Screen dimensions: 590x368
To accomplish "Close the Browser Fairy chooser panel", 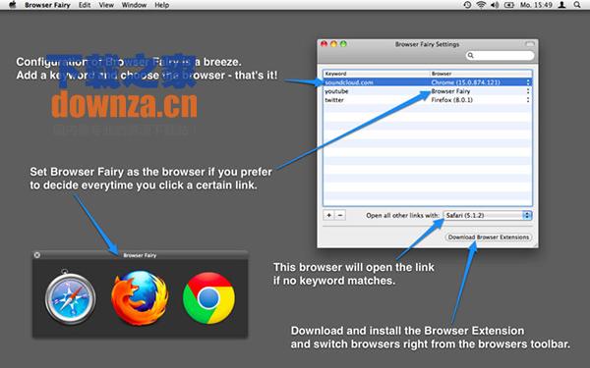I will click(x=37, y=255).
